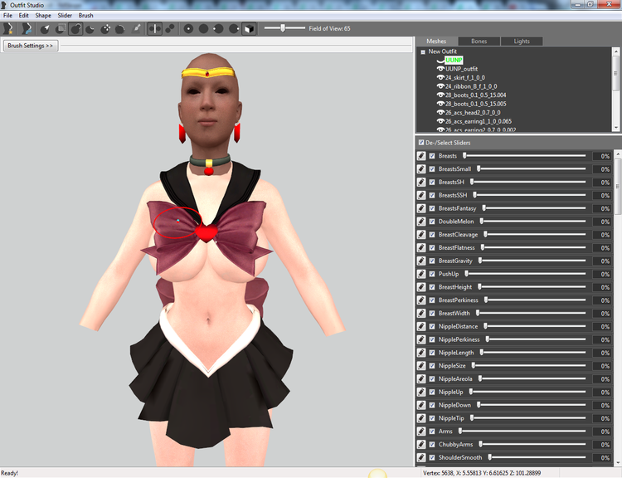Collapse the New Outfit tree node
The image size is (622, 478).
point(423,51)
